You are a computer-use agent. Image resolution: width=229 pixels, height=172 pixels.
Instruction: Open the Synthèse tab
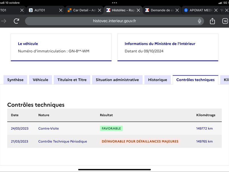15,80
